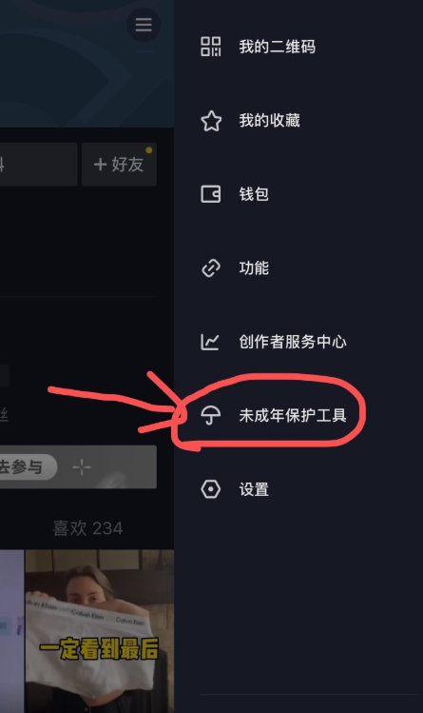The image size is (423, 713).
Task: Choose 功能 menu entry
Action: coord(298,267)
